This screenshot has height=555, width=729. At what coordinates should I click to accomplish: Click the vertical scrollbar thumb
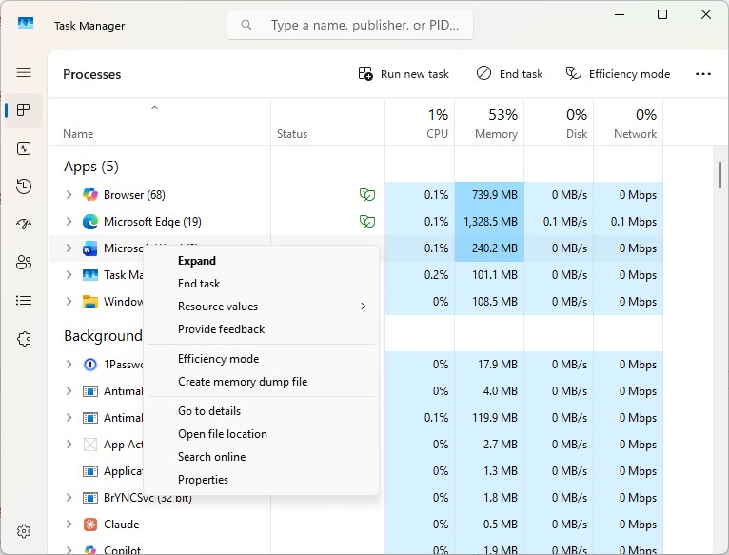click(x=720, y=174)
